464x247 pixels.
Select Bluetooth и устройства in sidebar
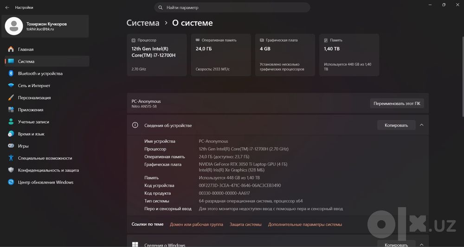tap(47, 74)
